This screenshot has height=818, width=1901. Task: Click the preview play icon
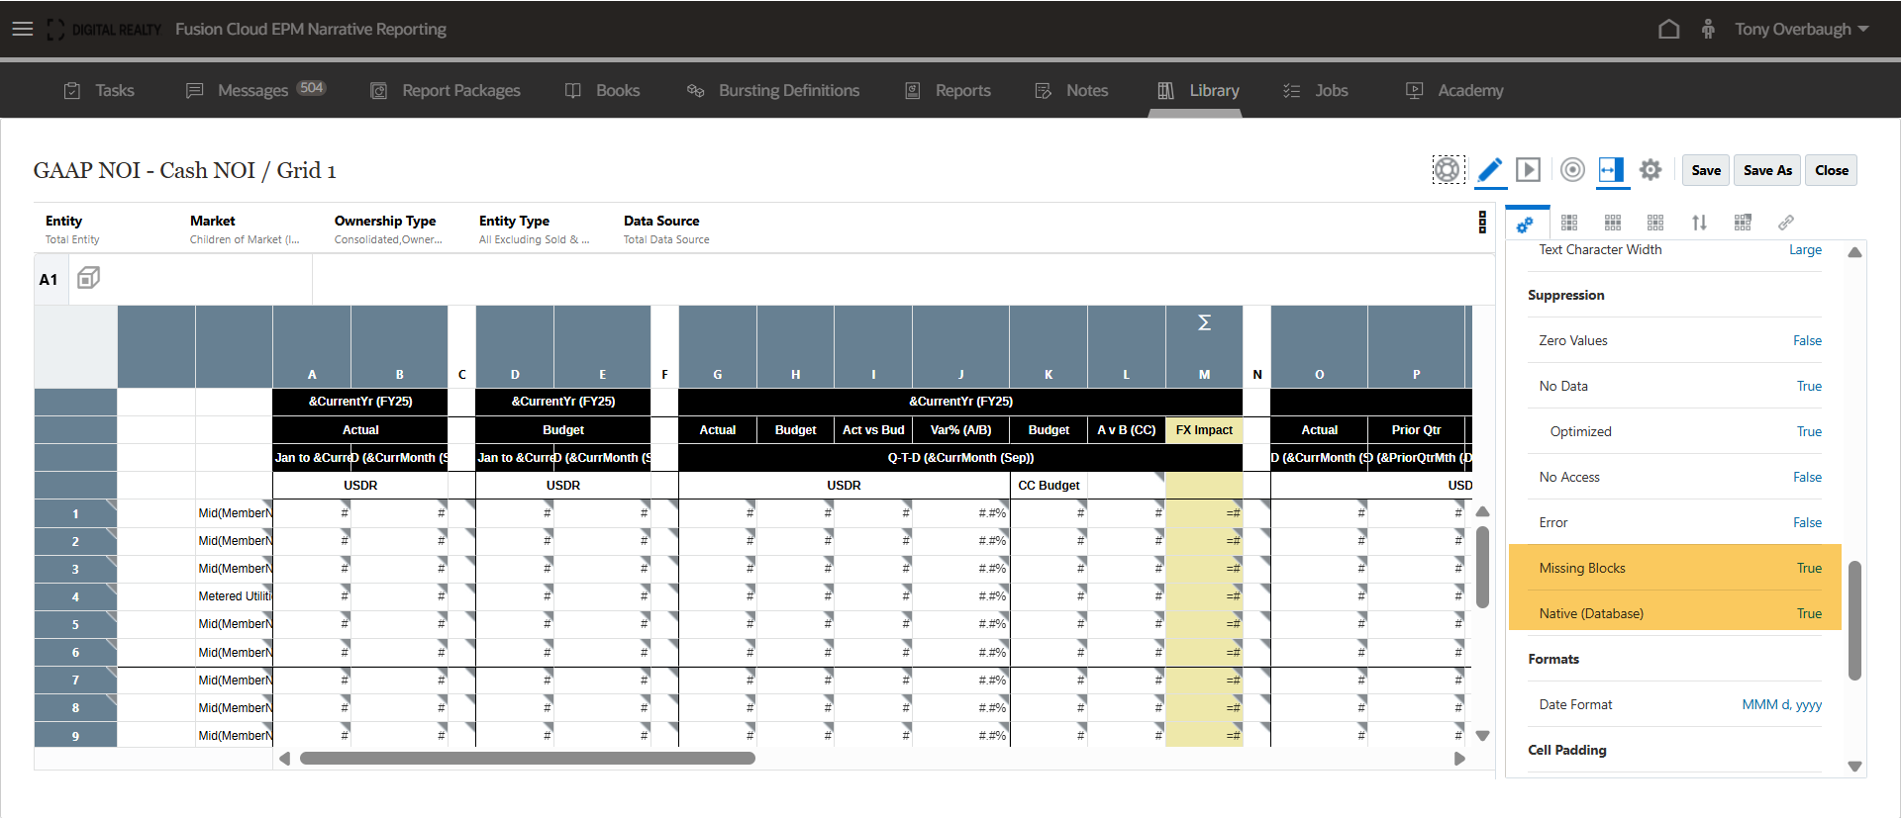(x=1528, y=170)
